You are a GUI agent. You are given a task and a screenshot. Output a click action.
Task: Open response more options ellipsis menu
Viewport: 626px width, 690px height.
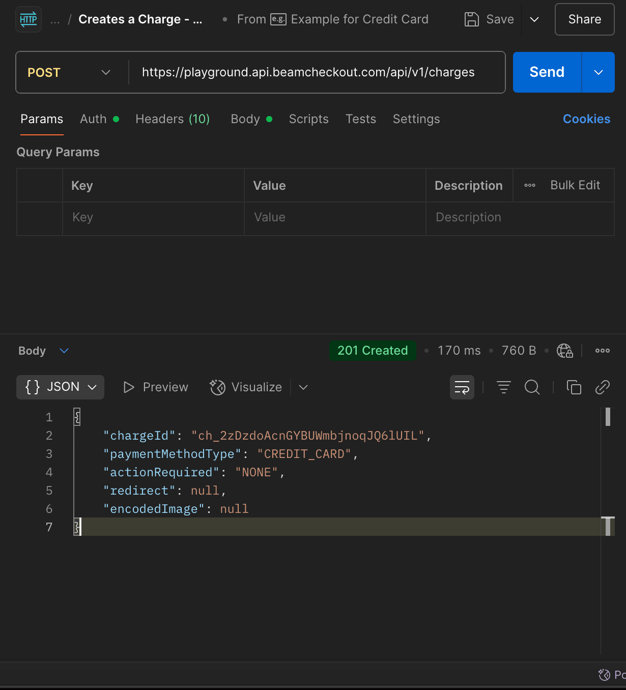tap(602, 351)
